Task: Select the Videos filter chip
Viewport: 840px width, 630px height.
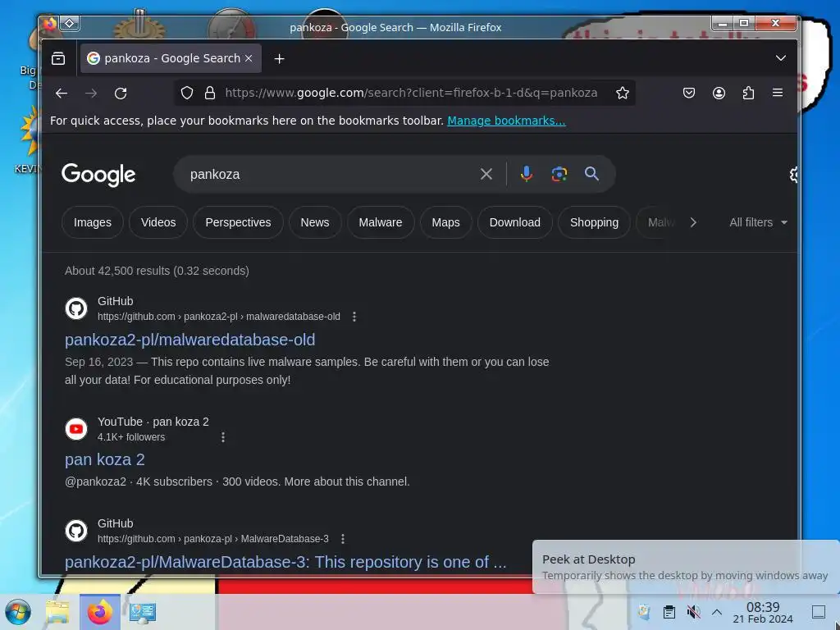Action: coord(158,222)
